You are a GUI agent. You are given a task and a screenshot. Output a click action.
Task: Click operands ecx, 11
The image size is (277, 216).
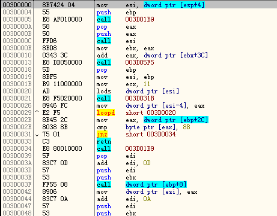[138, 84]
